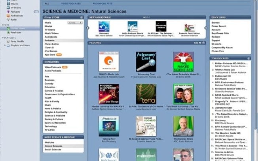Open the Radio library icon
The image size is (258, 161).
coord(8,19)
